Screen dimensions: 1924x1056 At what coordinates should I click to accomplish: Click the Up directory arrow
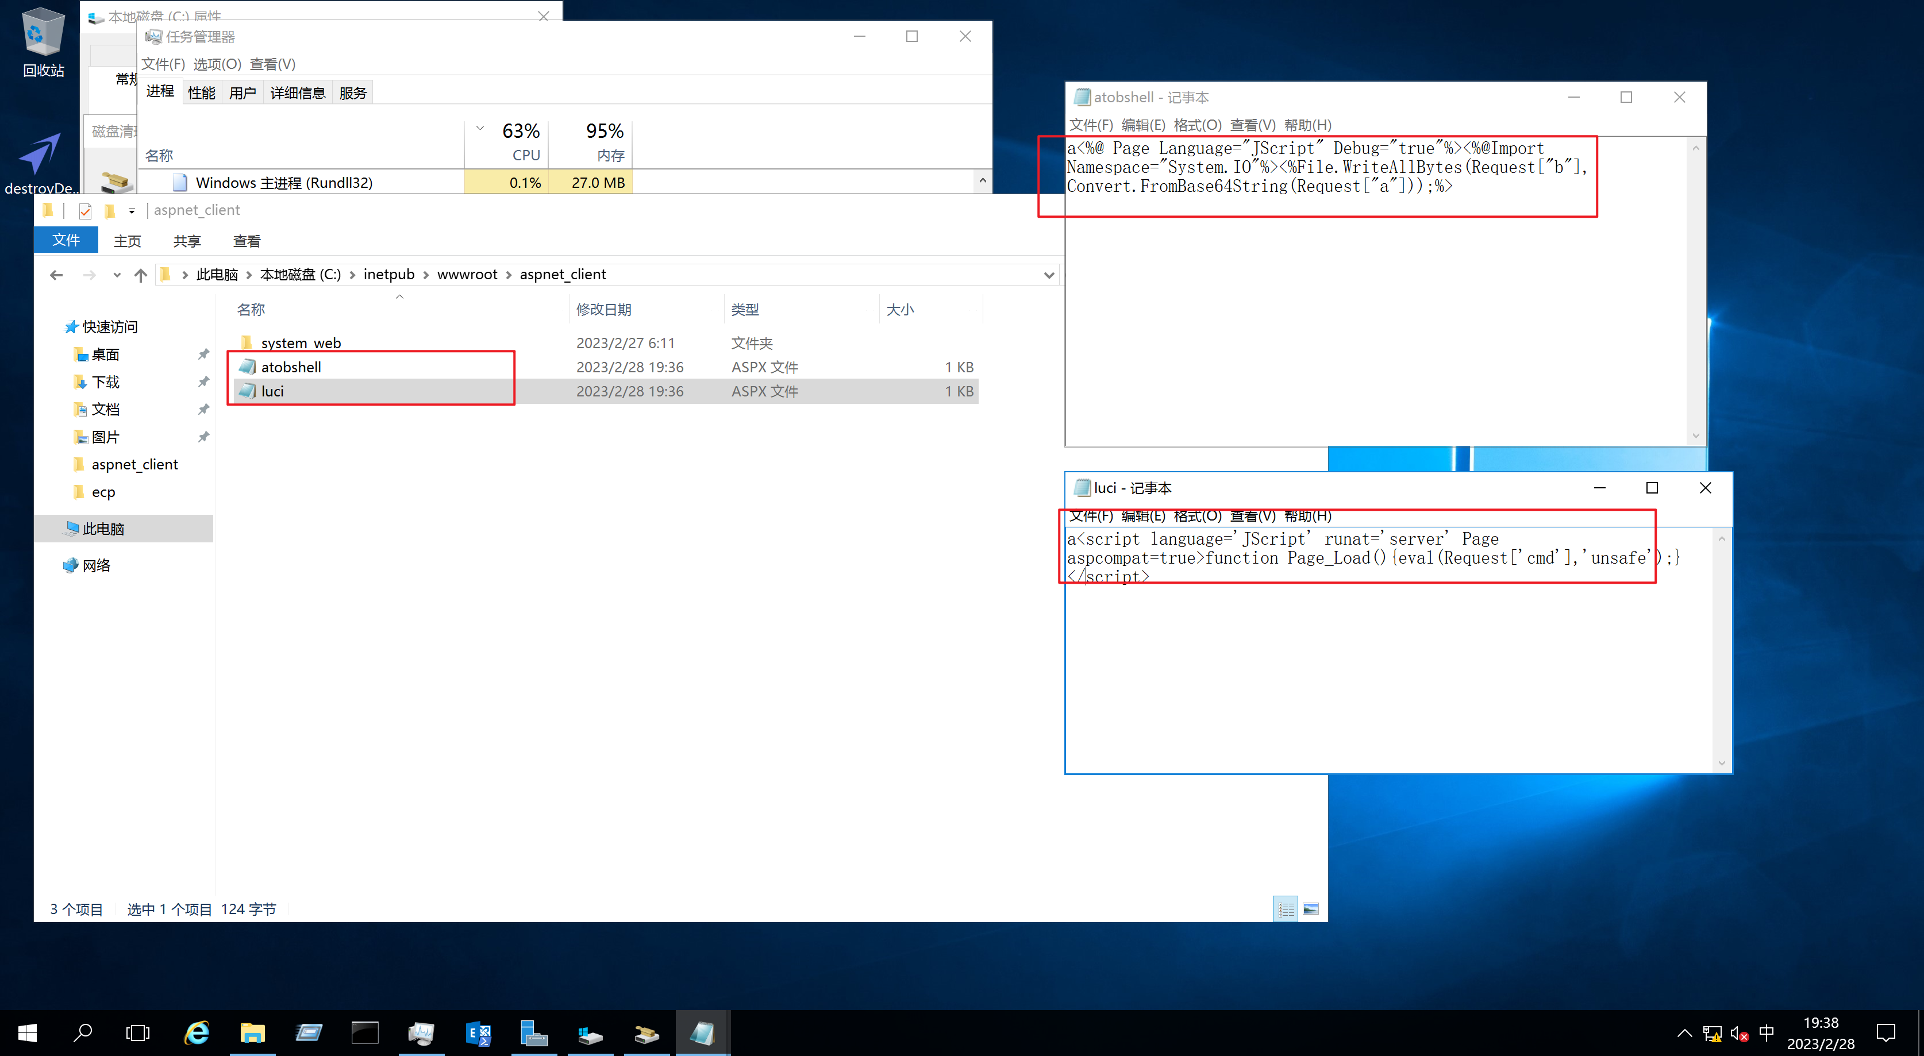click(140, 275)
